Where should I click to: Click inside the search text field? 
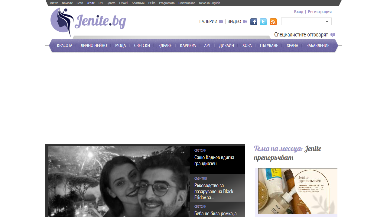click(x=303, y=22)
